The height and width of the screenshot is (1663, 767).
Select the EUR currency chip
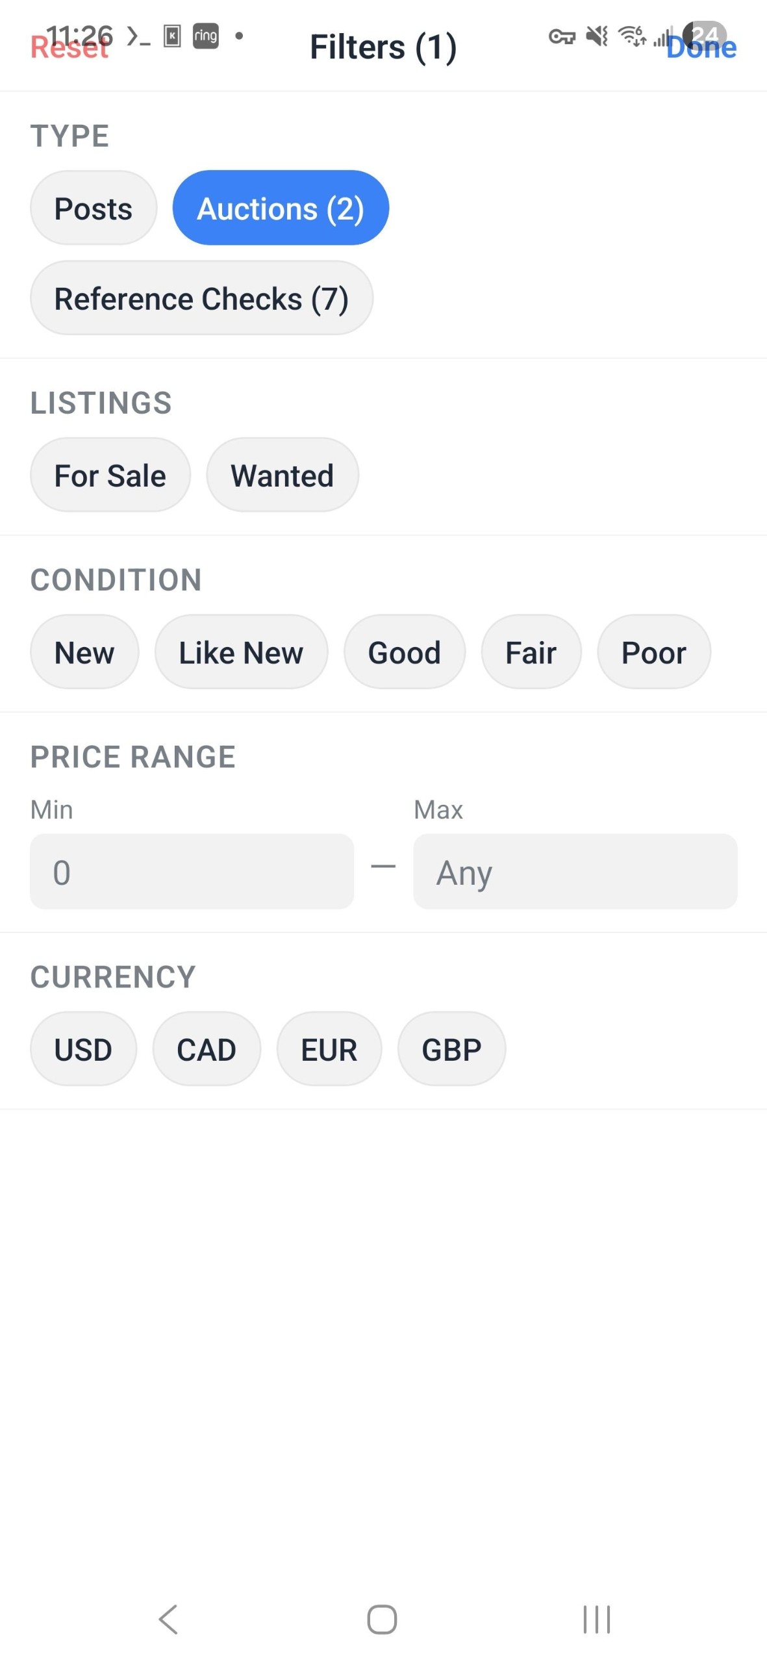[329, 1048]
